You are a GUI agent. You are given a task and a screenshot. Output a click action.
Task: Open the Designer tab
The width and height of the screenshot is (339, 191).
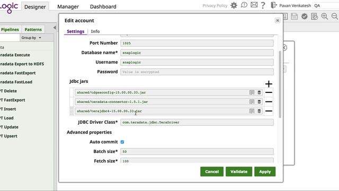click(35, 7)
